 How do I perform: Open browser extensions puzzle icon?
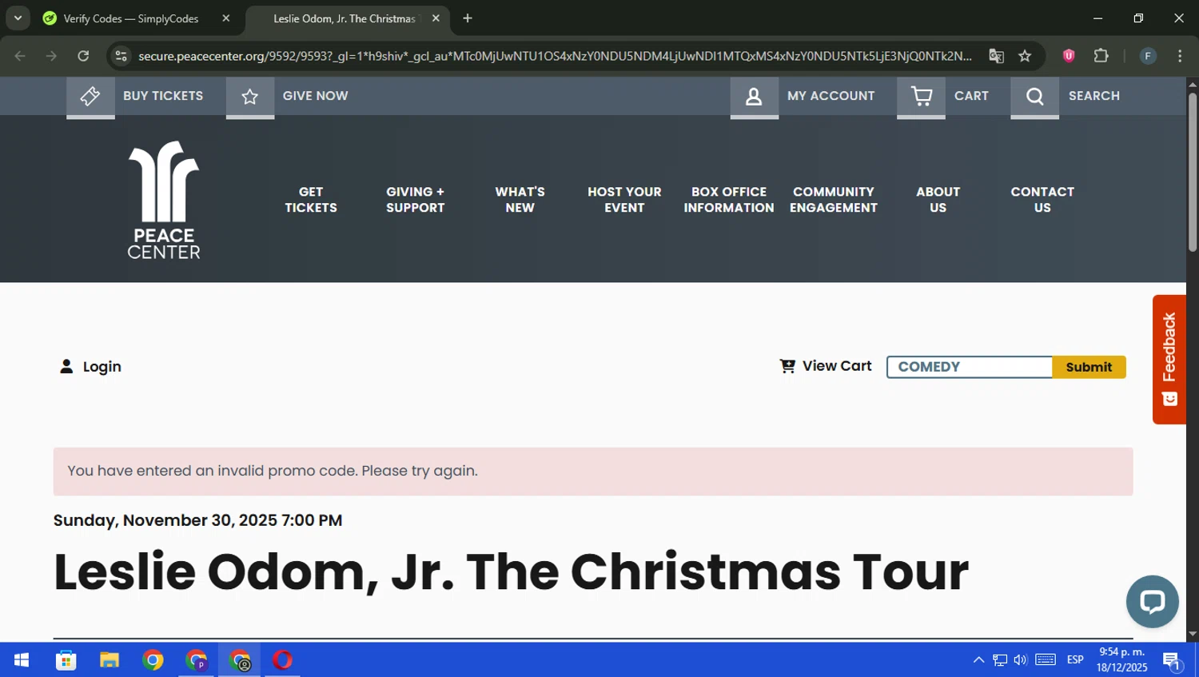pos(1101,56)
